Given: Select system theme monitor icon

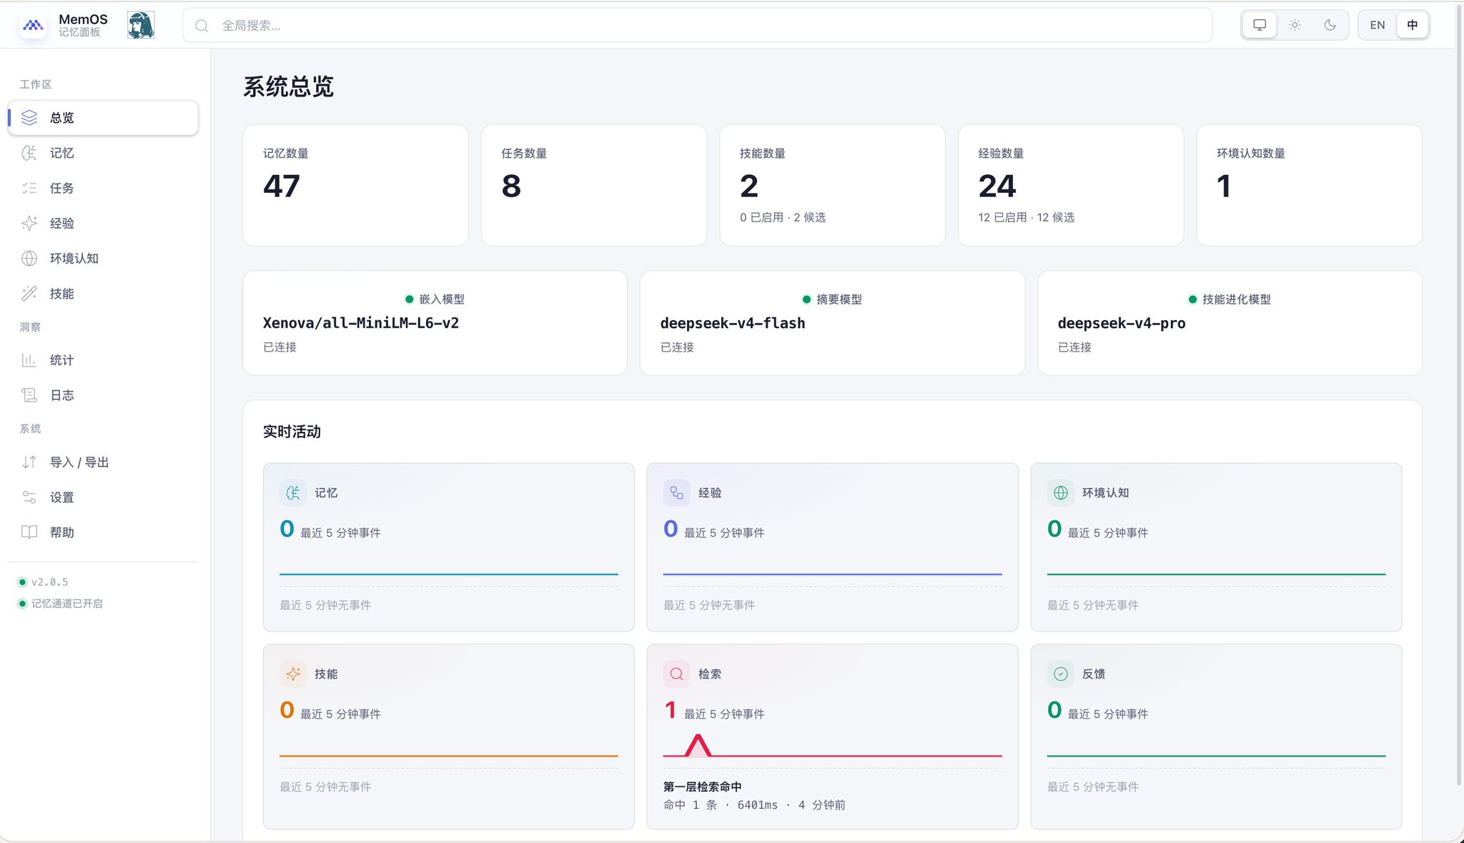Looking at the screenshot, I should pyautogui.click(x=1260, y=25).
